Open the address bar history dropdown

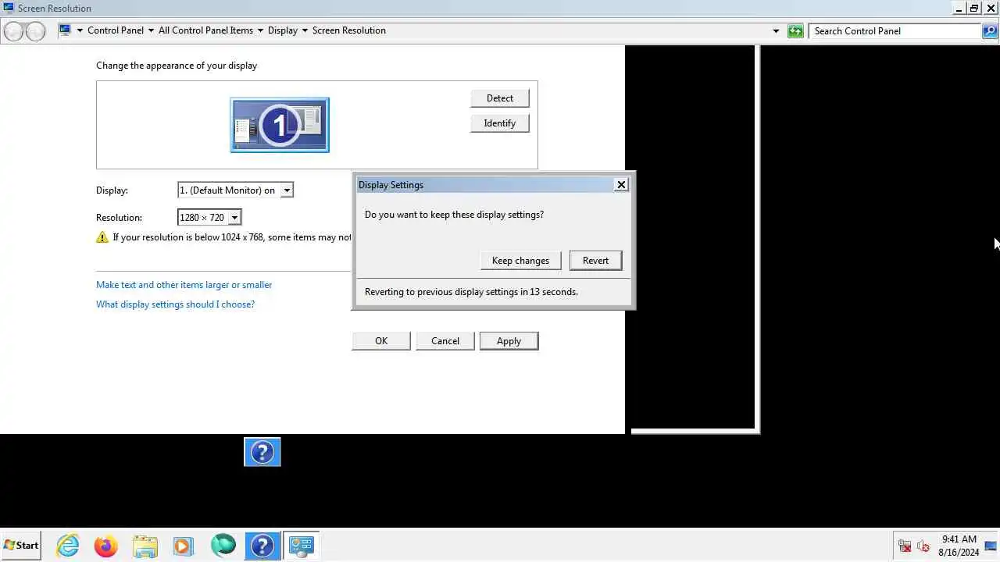(x=776, y=31)
